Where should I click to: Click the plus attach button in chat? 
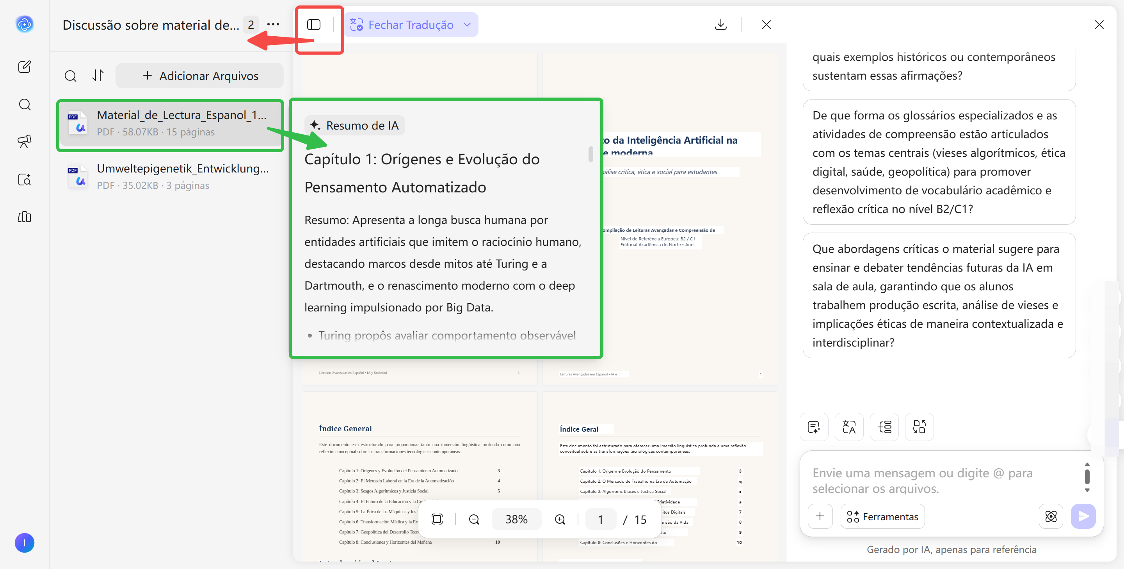pos(820,517)
